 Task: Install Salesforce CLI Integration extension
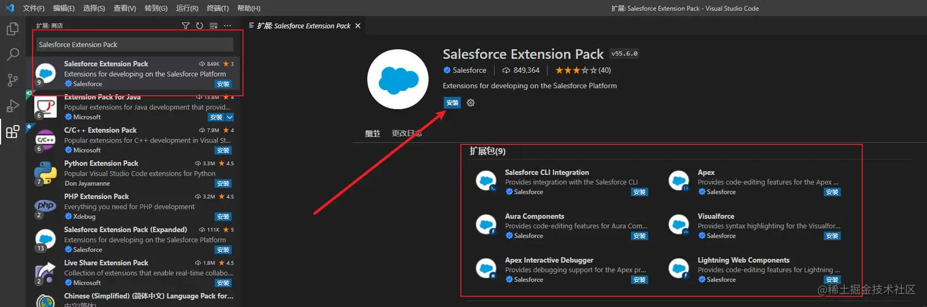(639, 192)
